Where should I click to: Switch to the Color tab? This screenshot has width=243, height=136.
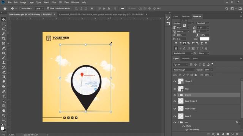coord(175,16)
